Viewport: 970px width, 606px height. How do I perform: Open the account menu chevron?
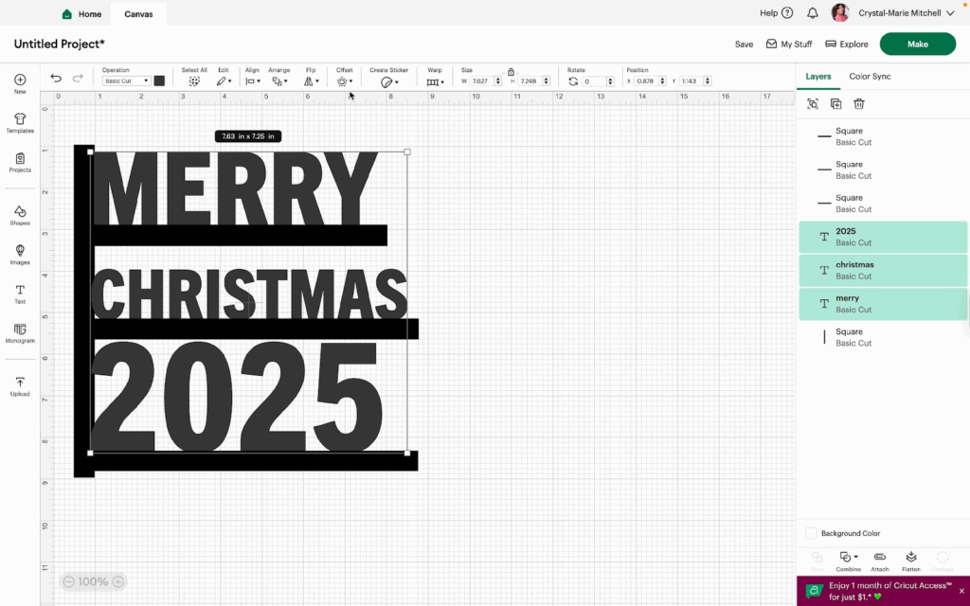(x=950, y=13)
